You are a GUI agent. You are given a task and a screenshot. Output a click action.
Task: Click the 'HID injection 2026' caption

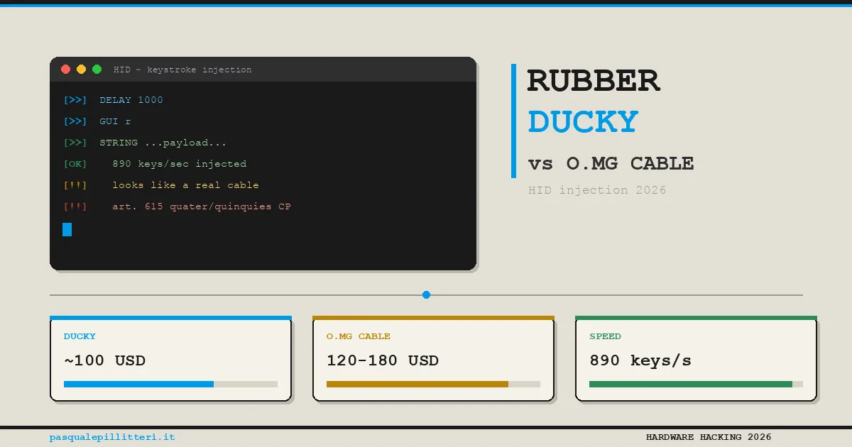[597, 190]
